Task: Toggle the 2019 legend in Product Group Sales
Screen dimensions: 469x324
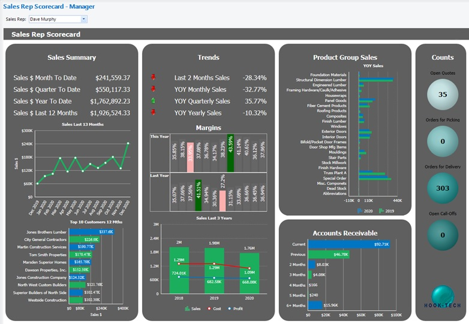Action: coord(386,211)
